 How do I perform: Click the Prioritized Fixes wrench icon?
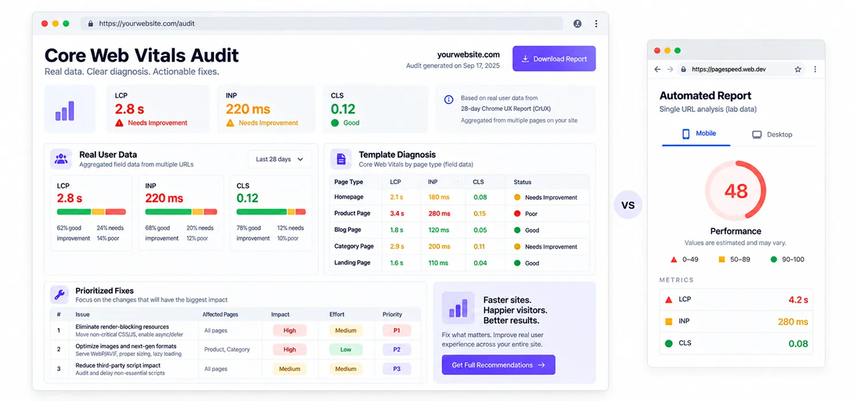[x=59, y=294]
